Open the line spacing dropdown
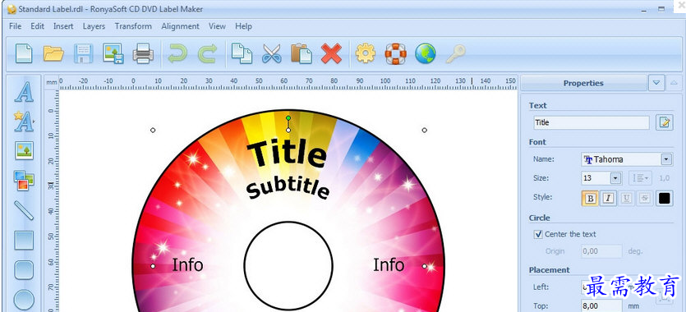686x312 pixels. (x=641, y=178)
